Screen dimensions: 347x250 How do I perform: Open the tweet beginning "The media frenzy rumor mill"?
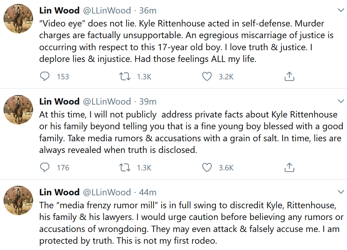point(191,223)
